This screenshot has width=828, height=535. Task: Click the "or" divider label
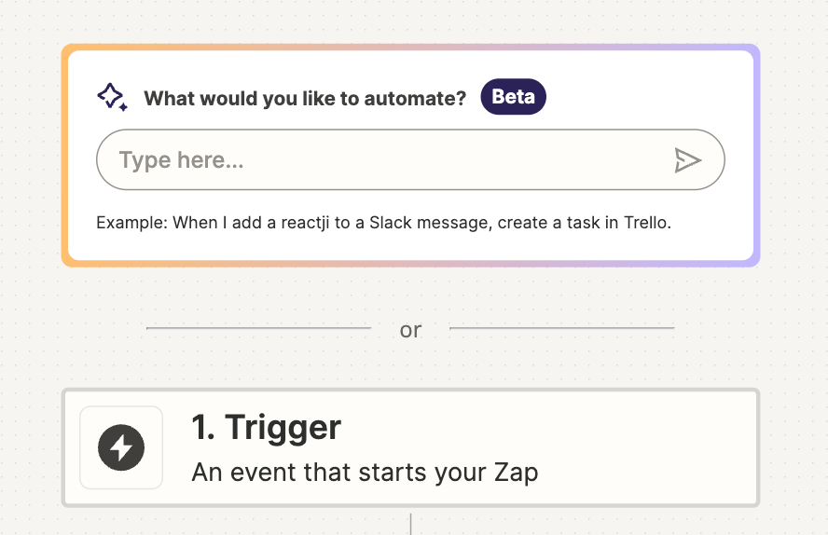(410, 330)
